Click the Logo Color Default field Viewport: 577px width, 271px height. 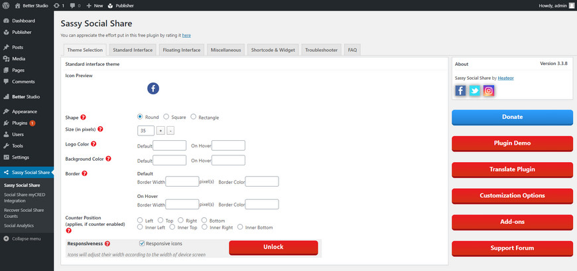coord(169,145)
